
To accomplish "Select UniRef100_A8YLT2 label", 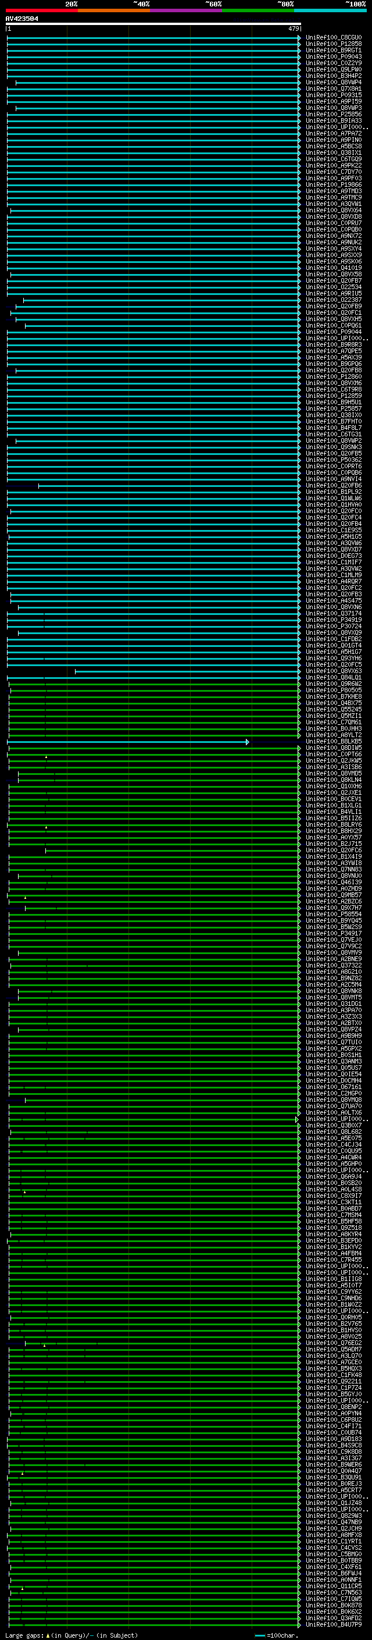I will pyautogui.click(x=333, y=735).
